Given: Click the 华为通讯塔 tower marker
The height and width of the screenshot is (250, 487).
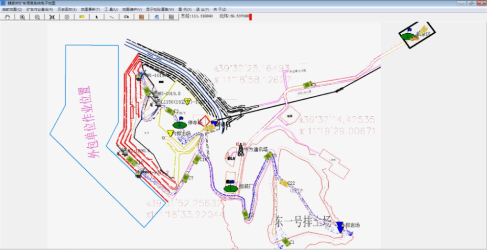Looking at the screenshot, I should 241,149.
